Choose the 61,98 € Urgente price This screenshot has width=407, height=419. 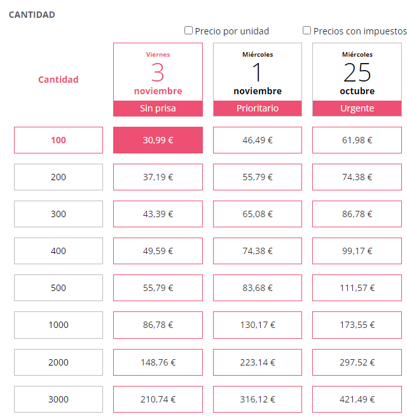point(357,140)
